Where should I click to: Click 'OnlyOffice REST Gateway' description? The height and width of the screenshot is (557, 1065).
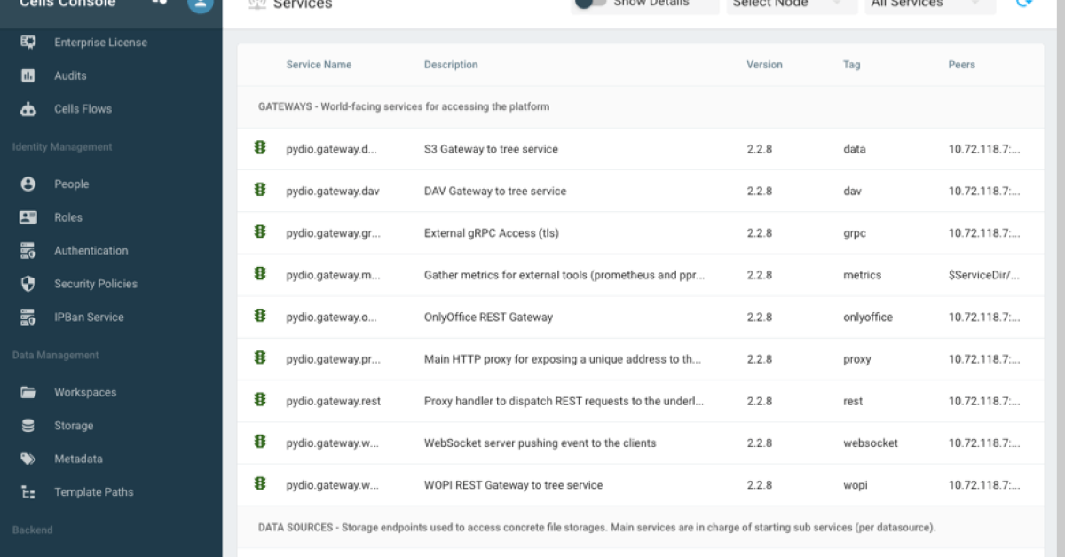point(488,318)
